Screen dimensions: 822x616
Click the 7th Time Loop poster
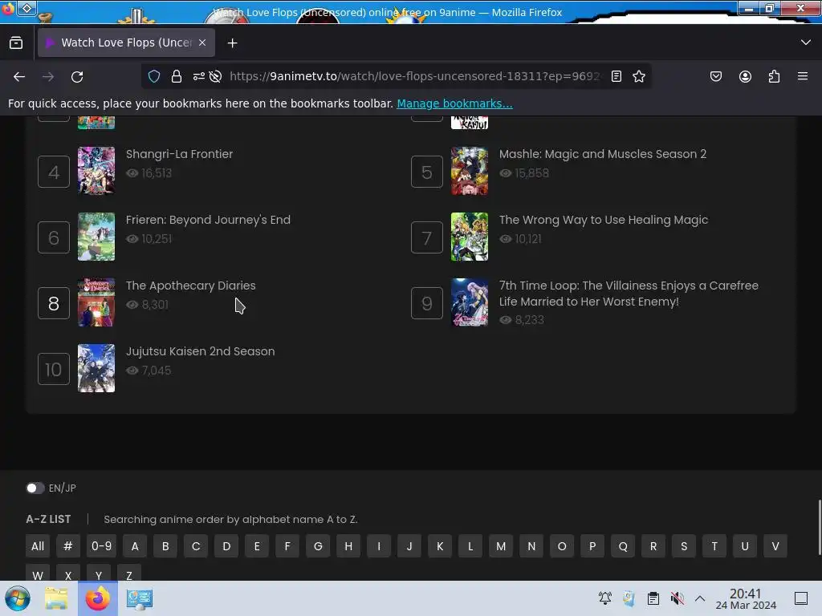click(x=469, y=302)
